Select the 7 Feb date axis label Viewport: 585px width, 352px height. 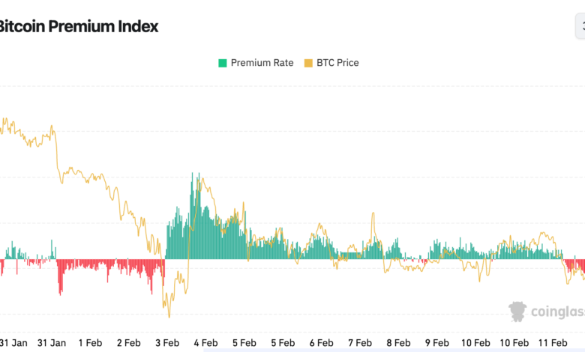point(360,342)
